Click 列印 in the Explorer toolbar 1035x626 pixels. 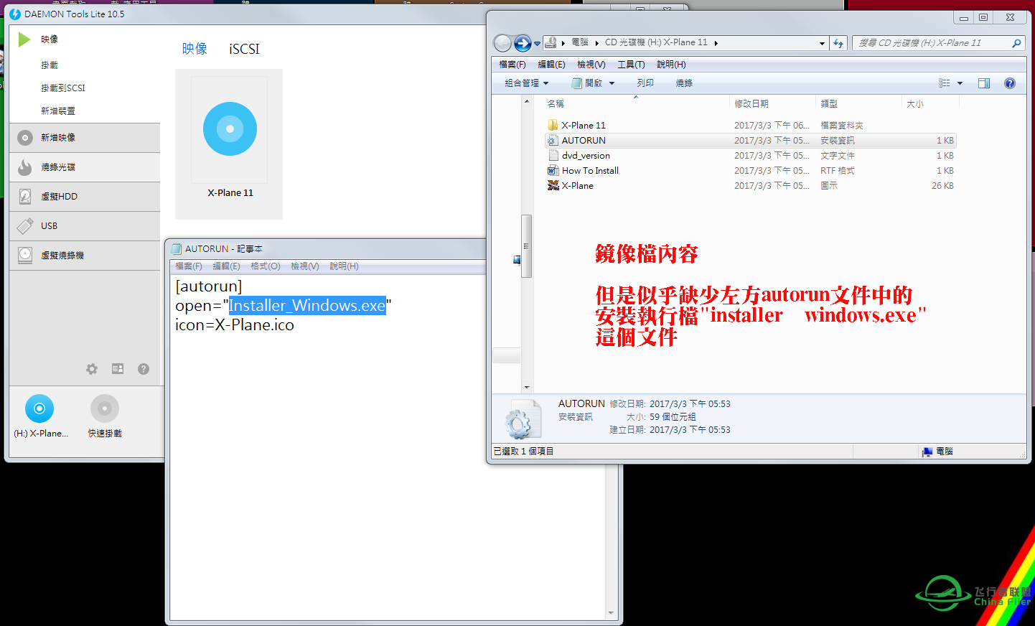click(645, 83)
